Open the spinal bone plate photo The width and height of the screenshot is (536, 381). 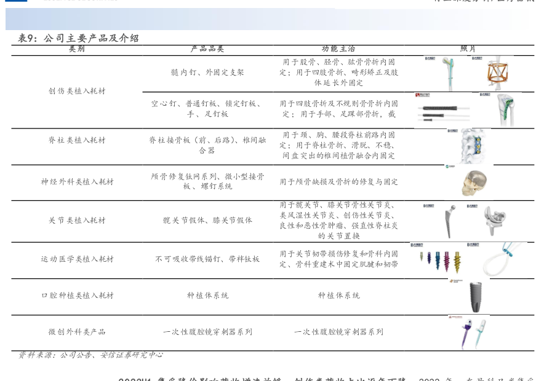click(469, 146)
